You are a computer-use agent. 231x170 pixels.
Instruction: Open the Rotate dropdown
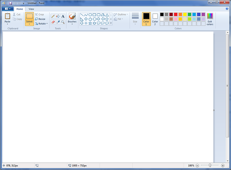[x=41, y=23]
